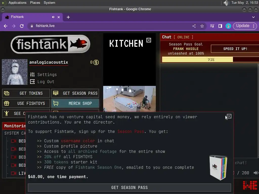Viewport: 259px width, 194px height.
Task: Click the token balance coin icon
Action: 96,62
